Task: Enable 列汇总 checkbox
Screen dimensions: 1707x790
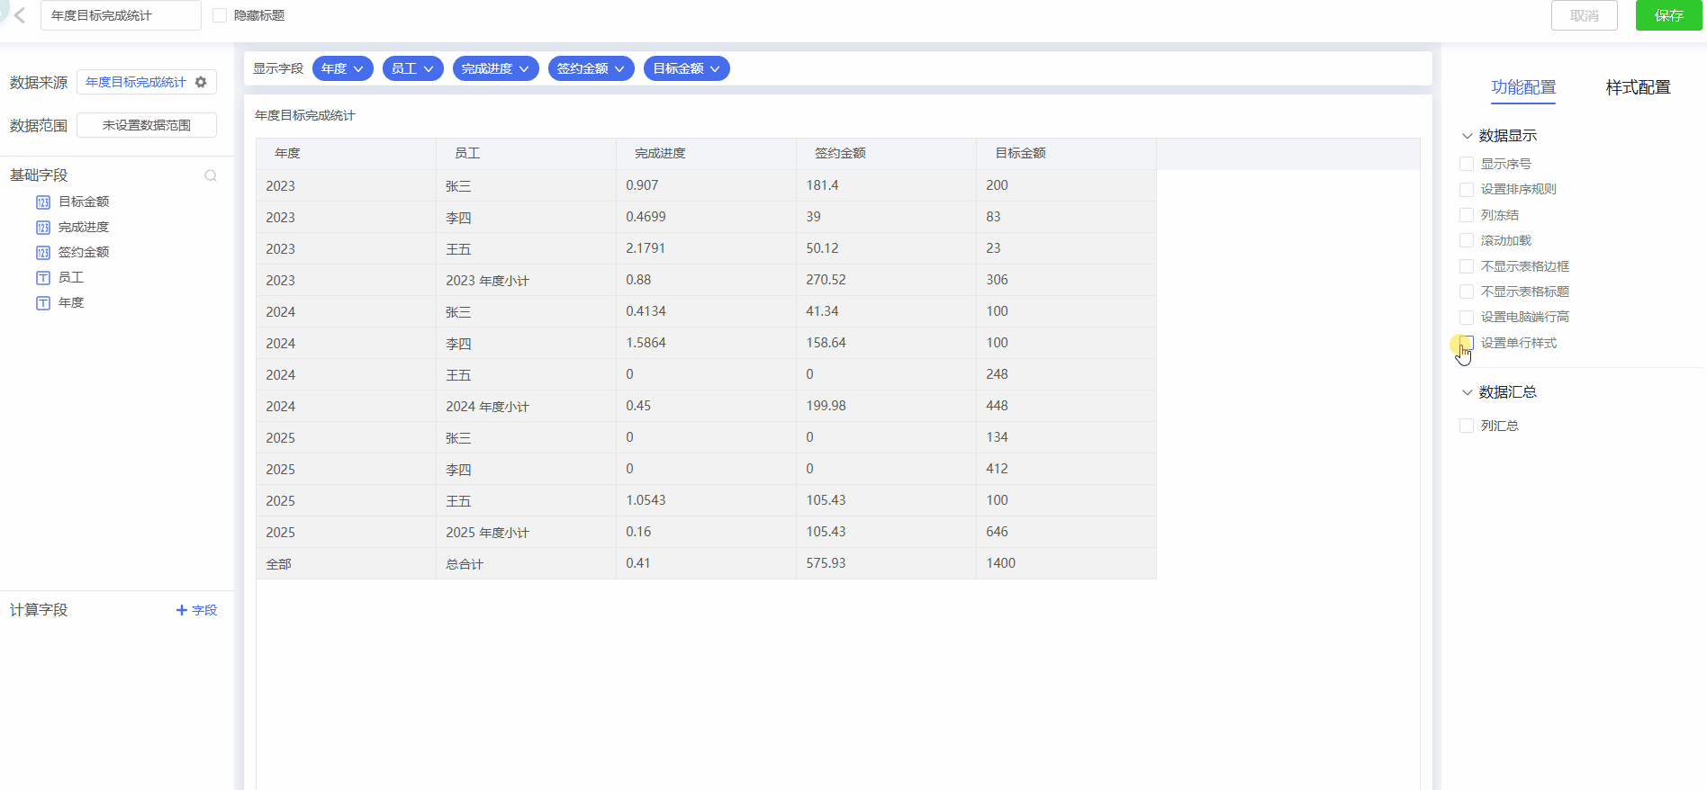Action: coord(1467,426)
